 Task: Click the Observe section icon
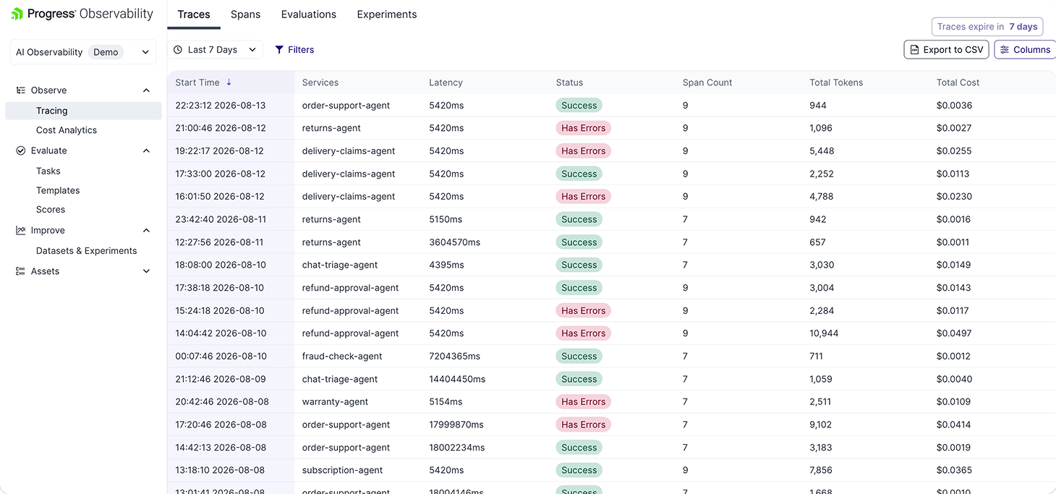click(21, 90)
